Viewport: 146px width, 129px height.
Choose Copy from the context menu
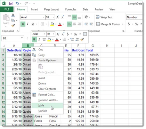47,55
